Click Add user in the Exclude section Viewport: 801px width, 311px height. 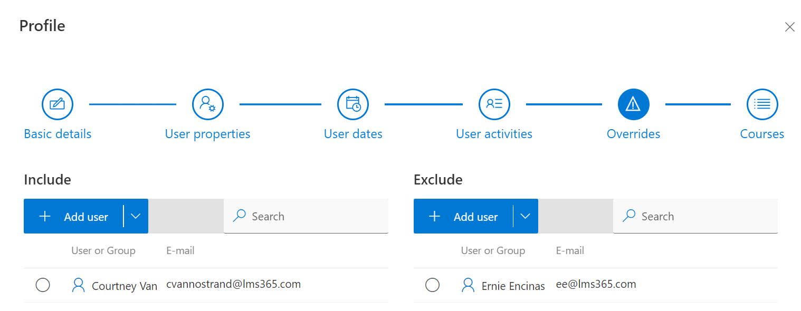pos(466,216)
